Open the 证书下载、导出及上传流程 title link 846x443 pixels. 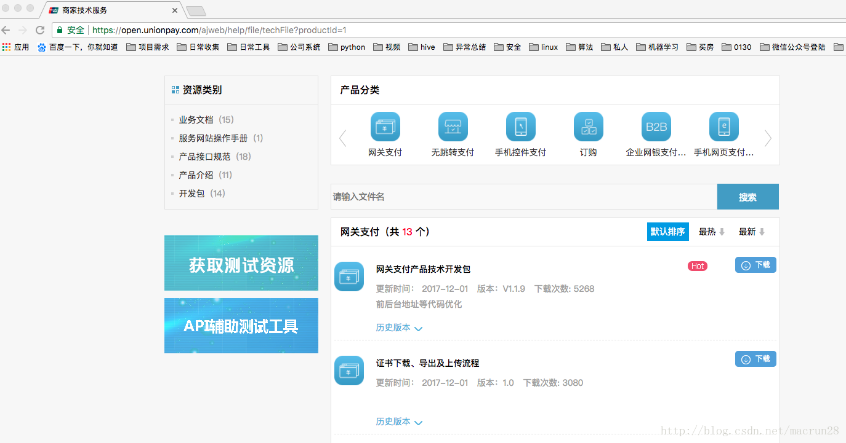tap(428, 363)
